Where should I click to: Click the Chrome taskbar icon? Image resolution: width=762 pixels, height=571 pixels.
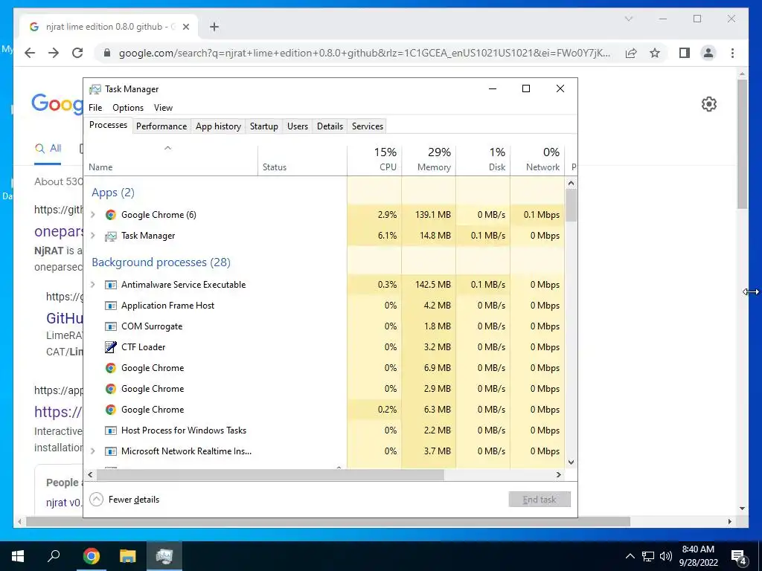(91, 556)
